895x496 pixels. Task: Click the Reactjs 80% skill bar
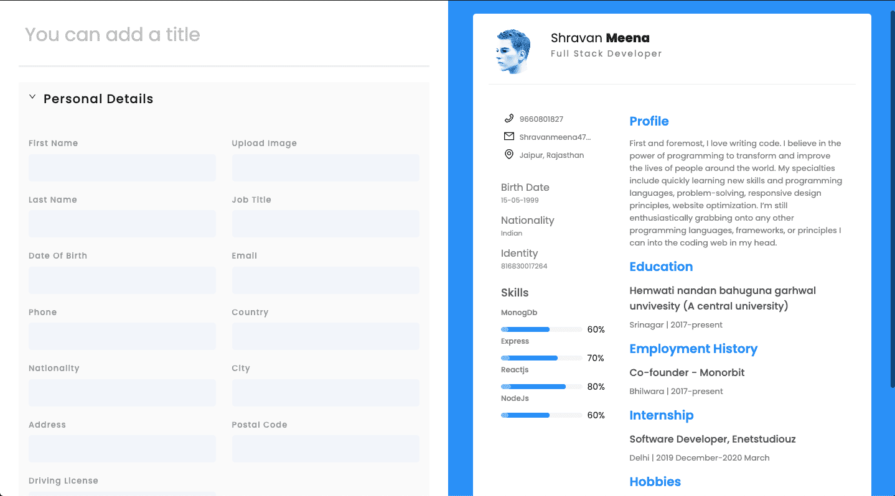click(541, 387)
